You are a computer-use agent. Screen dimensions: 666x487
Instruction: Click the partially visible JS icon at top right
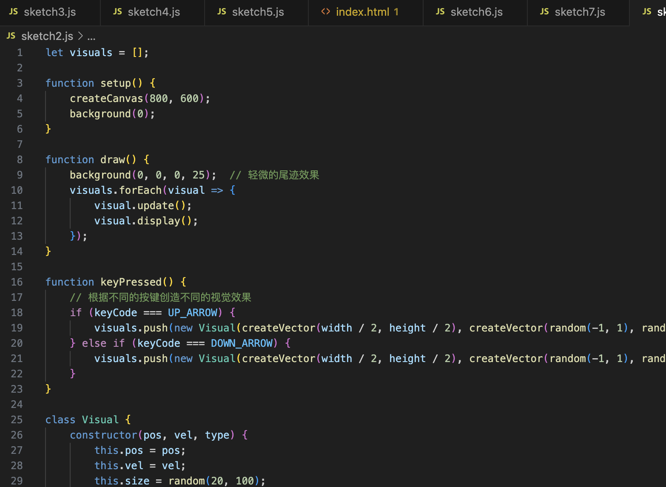[x=647, y=11]
